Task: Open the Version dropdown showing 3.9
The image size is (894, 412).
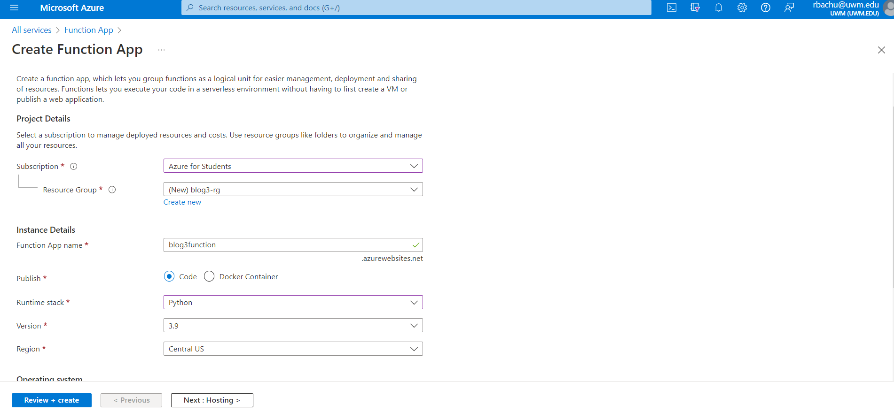Action: coord(293,326)
